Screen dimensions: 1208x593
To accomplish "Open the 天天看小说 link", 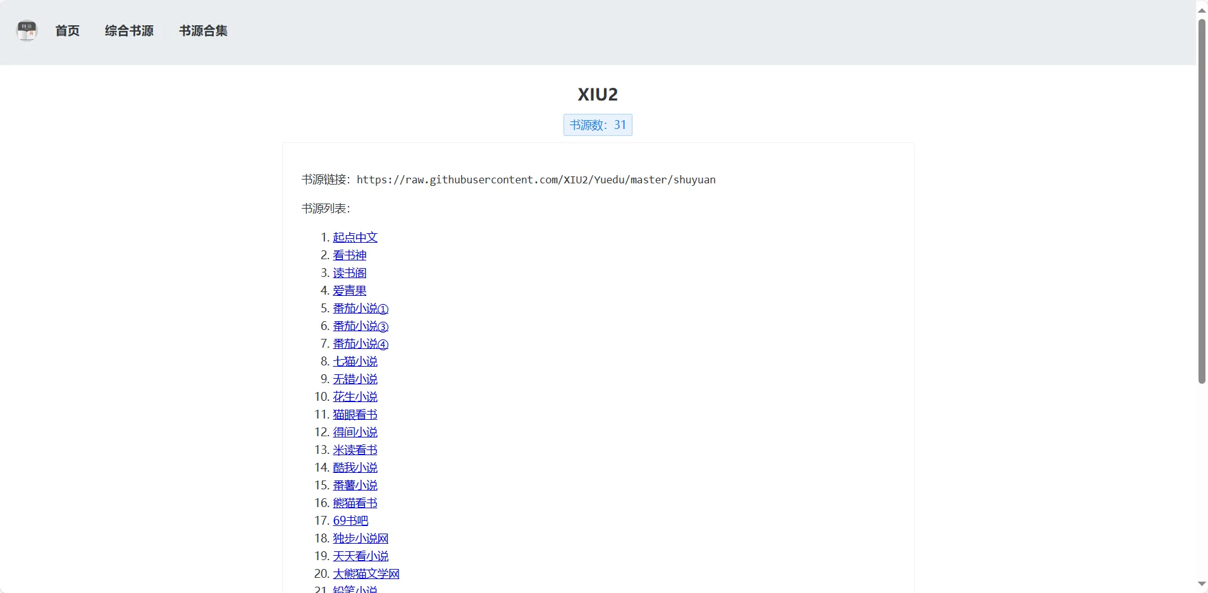I will click(361, 556).
